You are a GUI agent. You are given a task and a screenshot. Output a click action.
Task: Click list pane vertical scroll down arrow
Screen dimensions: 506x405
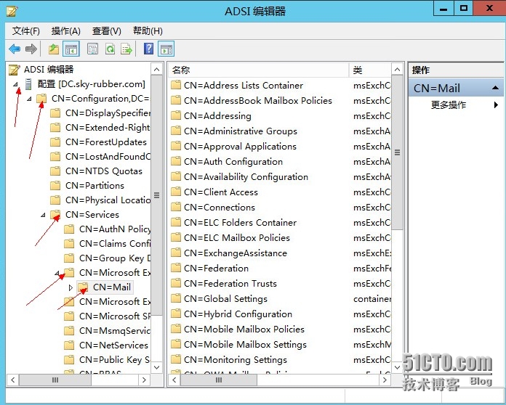(397, 367)
